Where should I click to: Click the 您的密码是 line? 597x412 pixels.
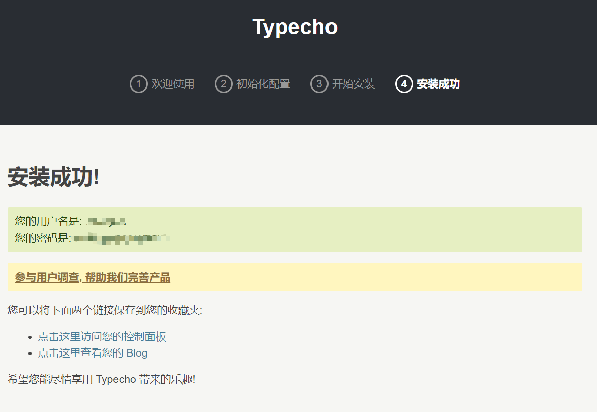click(x=93, y=238)
